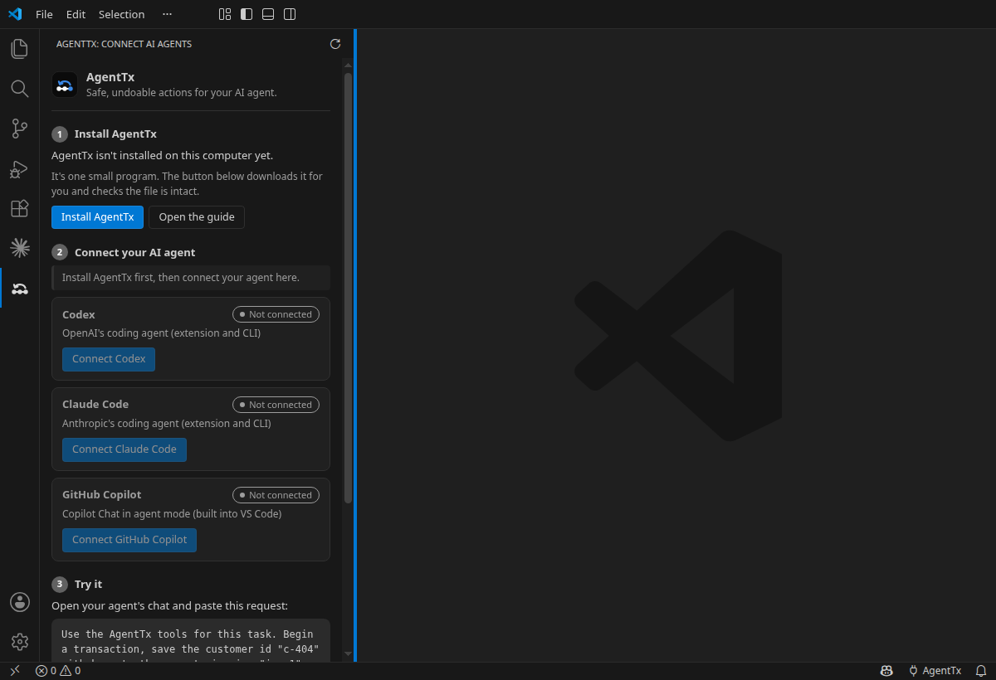Click the "Connect your AI agent" heading
Screen dimensions: 996x680
coord(135,252)
